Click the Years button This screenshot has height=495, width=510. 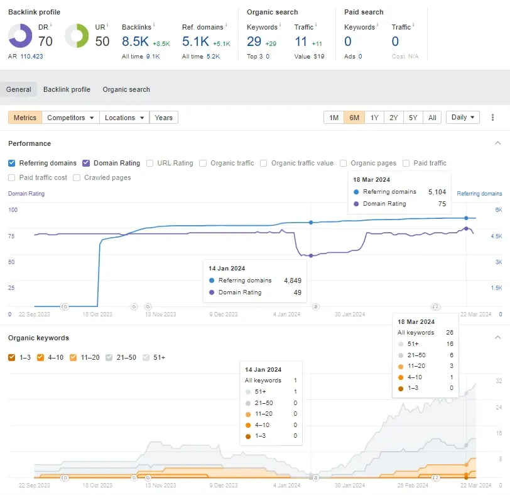(163, 118)
